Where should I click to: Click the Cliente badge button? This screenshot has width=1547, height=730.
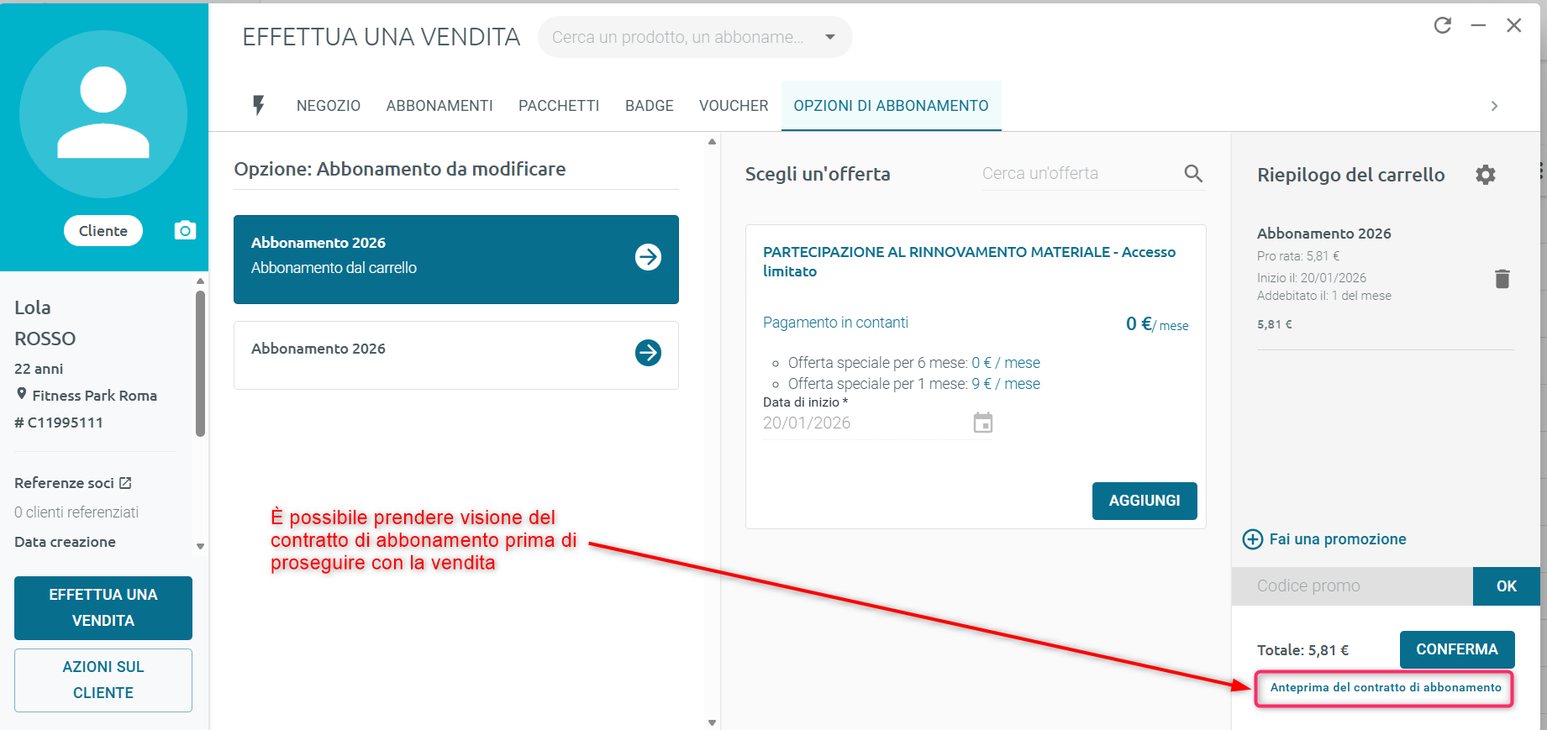pyautogui.click(x=103, y=231)
